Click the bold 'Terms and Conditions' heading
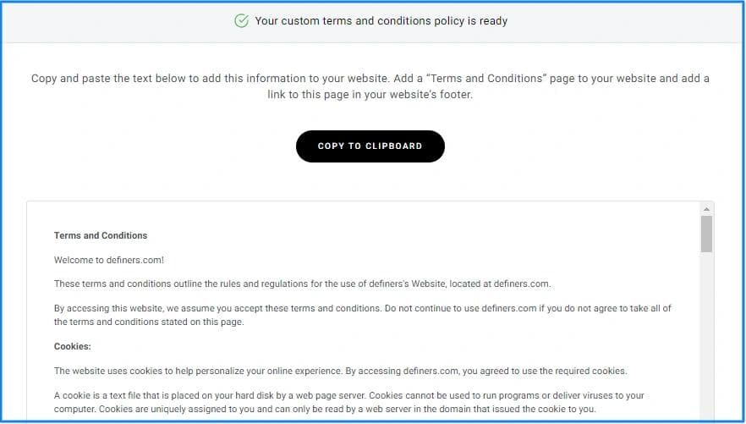 click(x=101, y=235)
